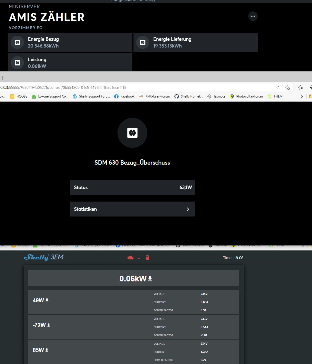The width and height of the screenshot is (312, 364).
Task: Click the 0.68A current value
Action: (x=204, y=302)
